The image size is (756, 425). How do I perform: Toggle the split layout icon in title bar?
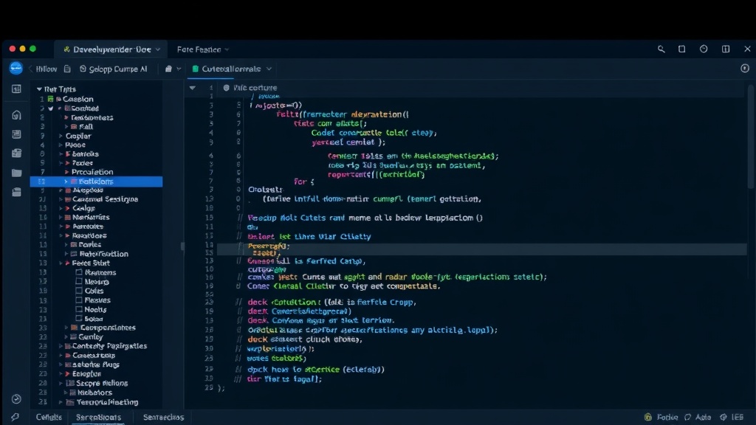(726, 49)
